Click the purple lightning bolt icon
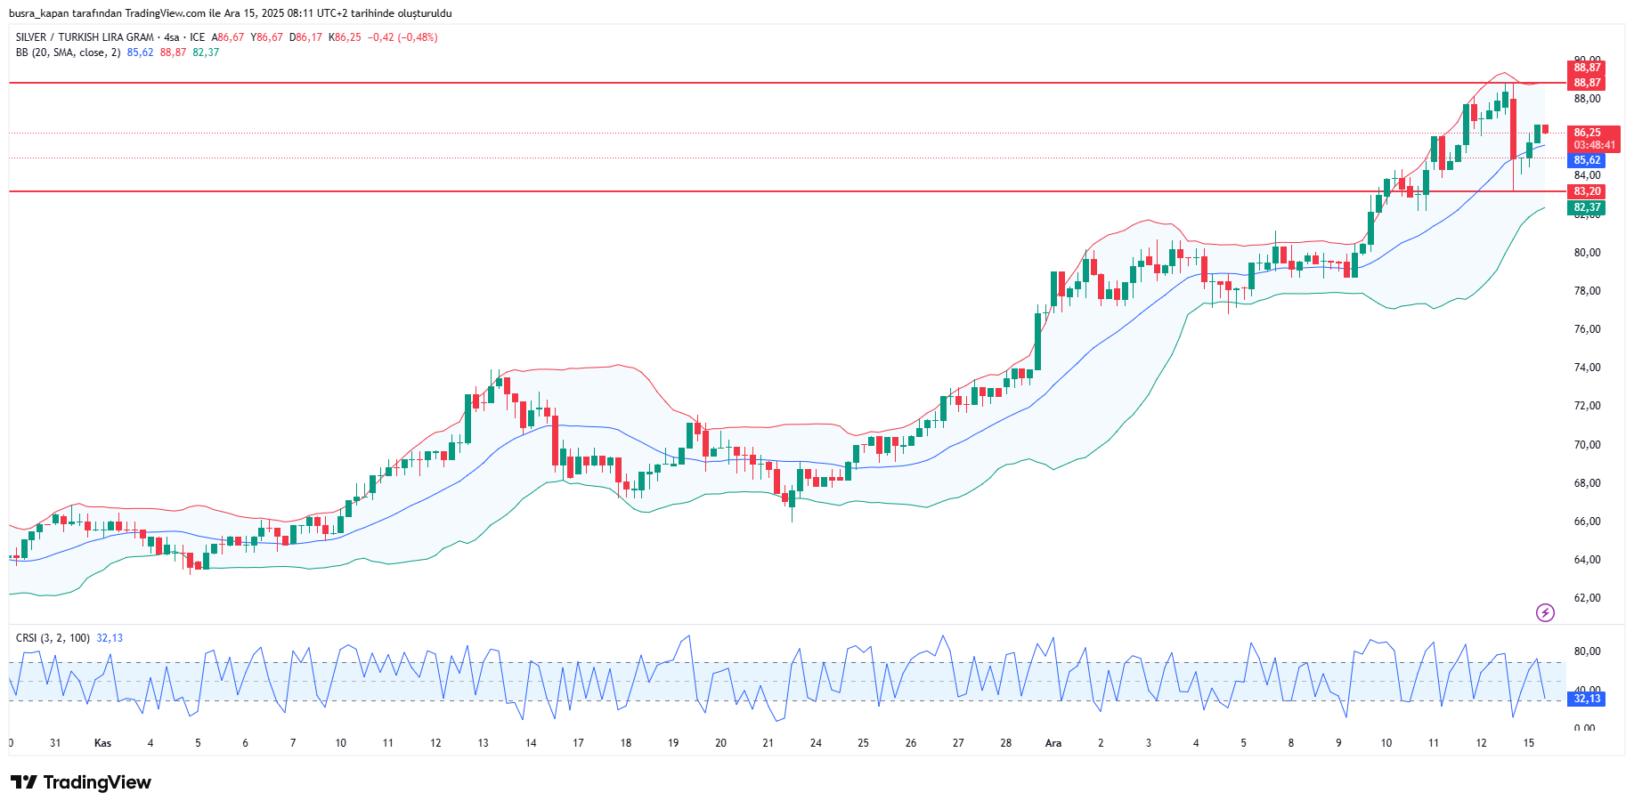 pyautogui.click(x=1545, y=612)
